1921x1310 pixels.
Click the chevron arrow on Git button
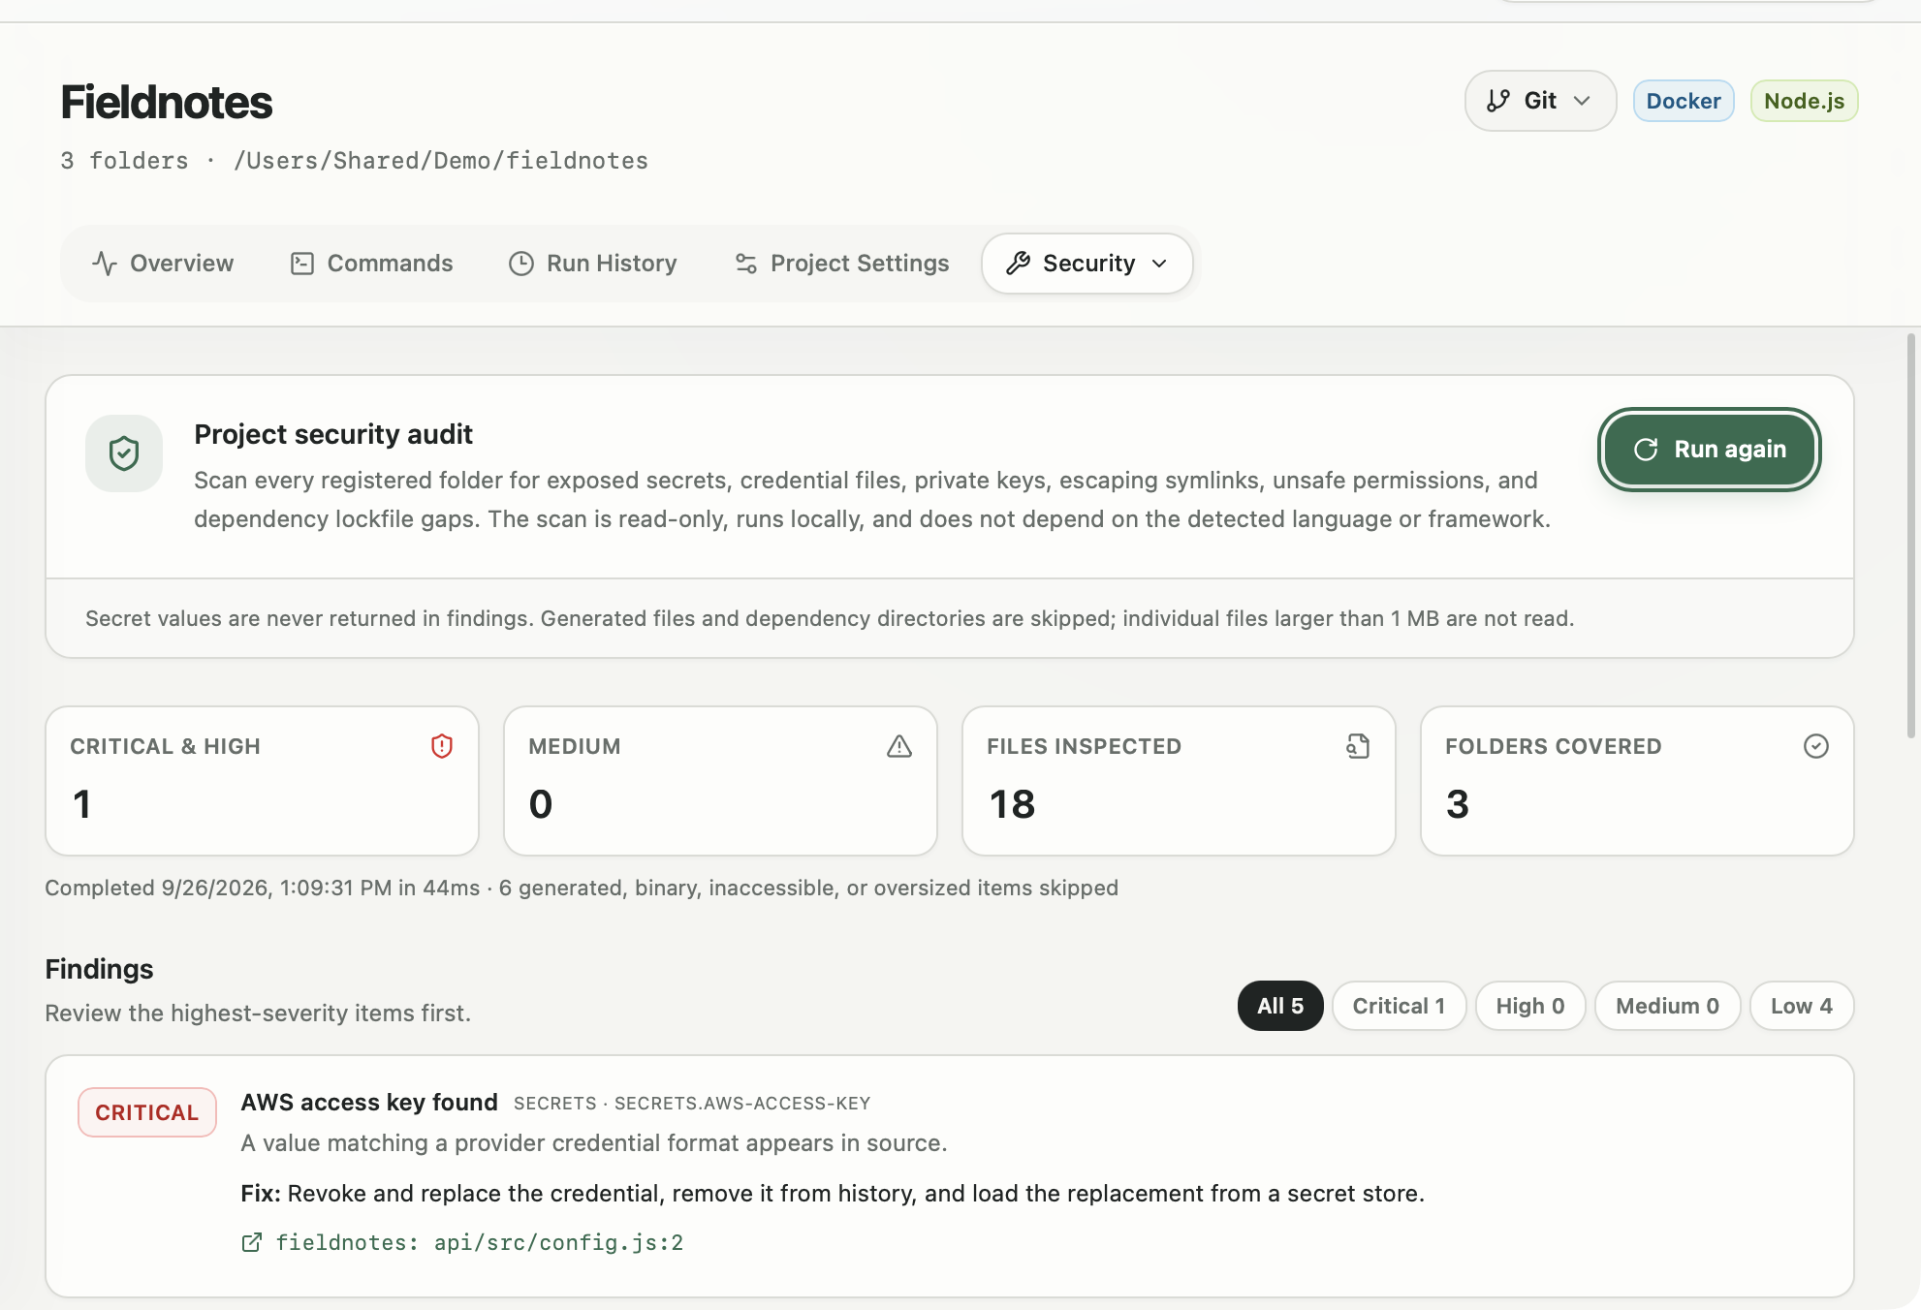coord(1582,101)
